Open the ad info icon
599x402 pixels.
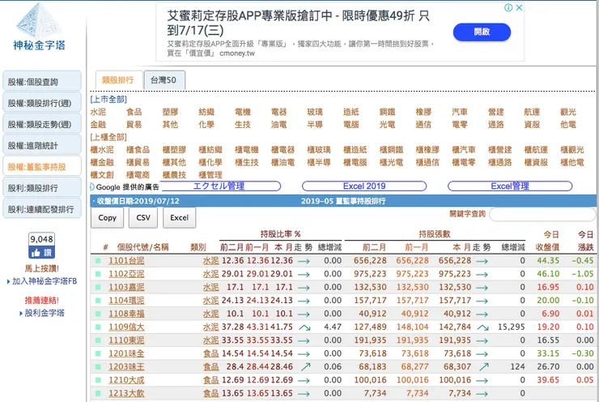(508, 7)
